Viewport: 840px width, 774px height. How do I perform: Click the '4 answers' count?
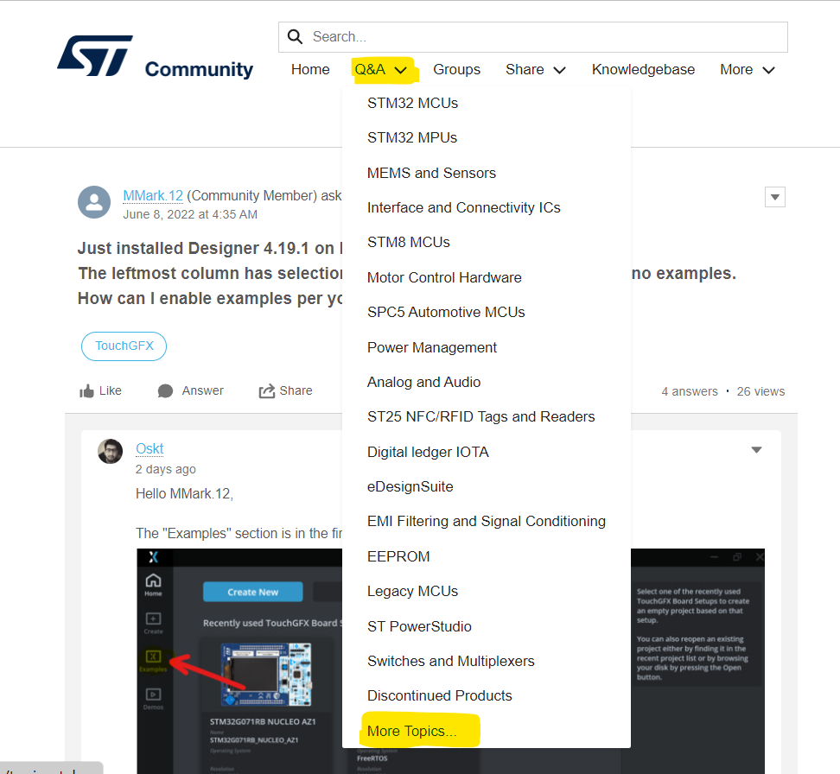[690, 391]
